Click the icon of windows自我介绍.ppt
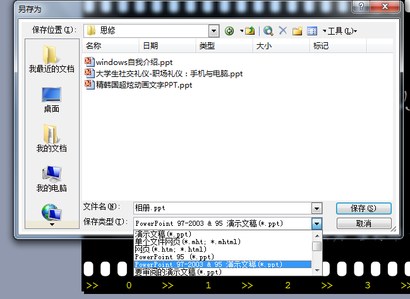This screenshot has height=299, width=410. coord(90,62)
